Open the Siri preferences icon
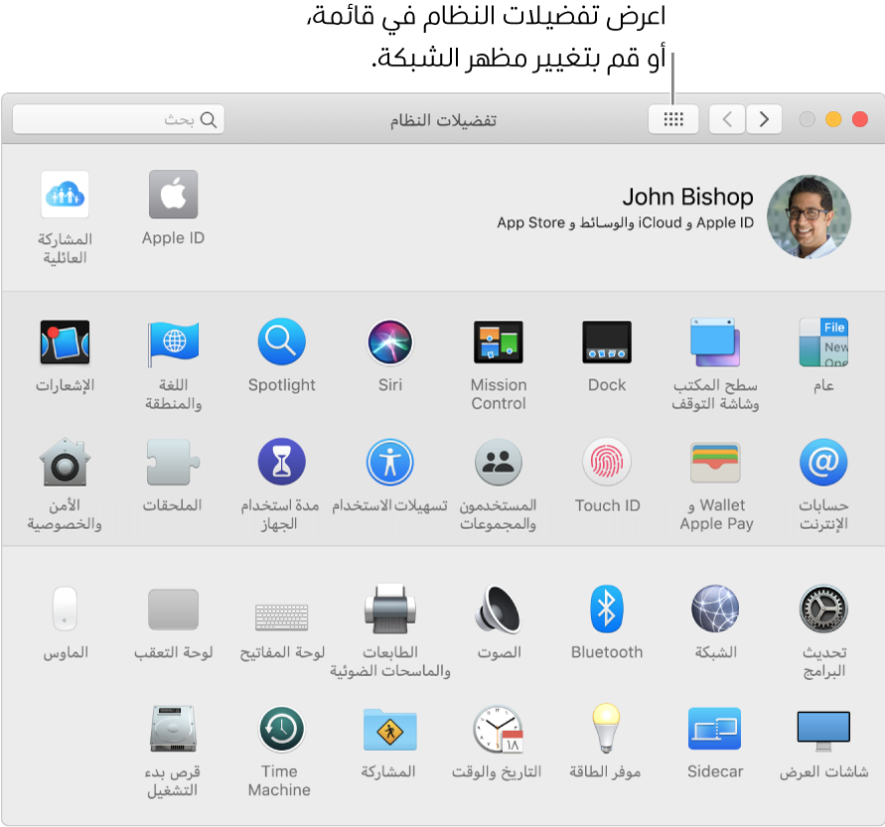Image resolution: width=885 pixels, height=827 pixels. (x=390, y=343)
